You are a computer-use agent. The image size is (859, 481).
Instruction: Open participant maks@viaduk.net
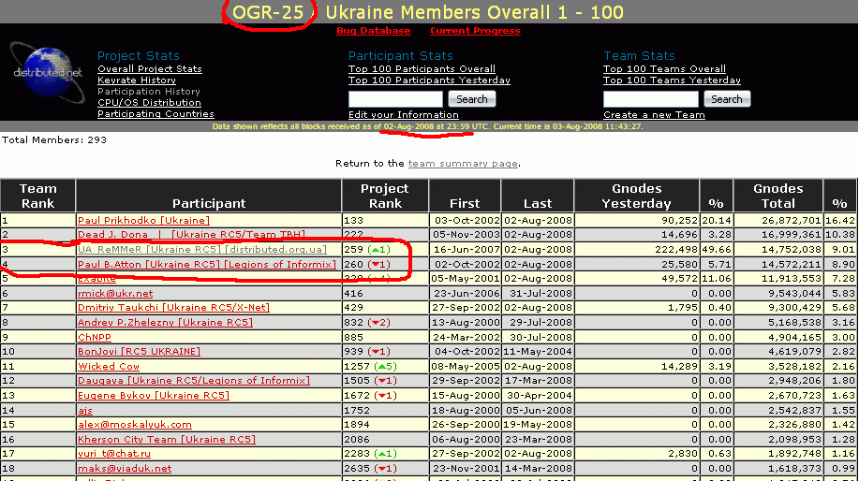pos(125,469)
